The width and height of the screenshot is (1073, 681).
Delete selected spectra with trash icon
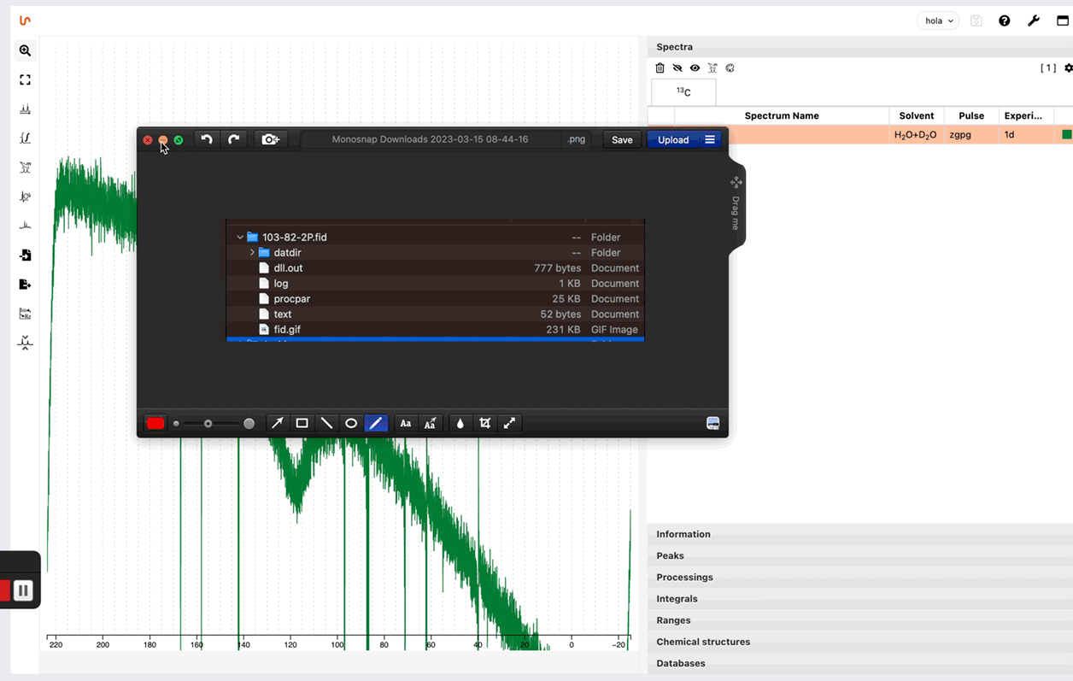(x=660, y=68)
